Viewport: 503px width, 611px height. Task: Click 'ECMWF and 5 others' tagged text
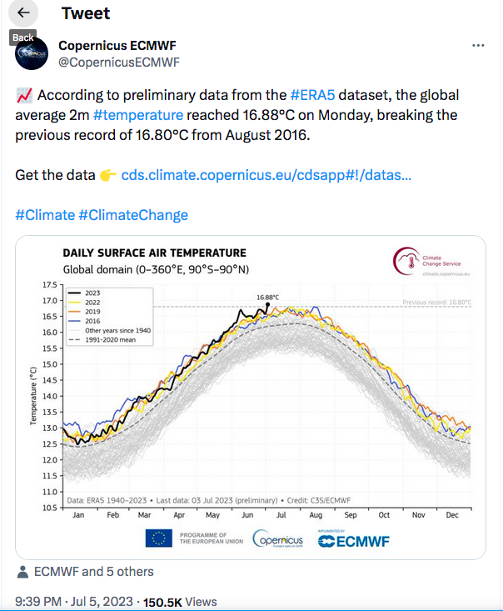(93, 572)
